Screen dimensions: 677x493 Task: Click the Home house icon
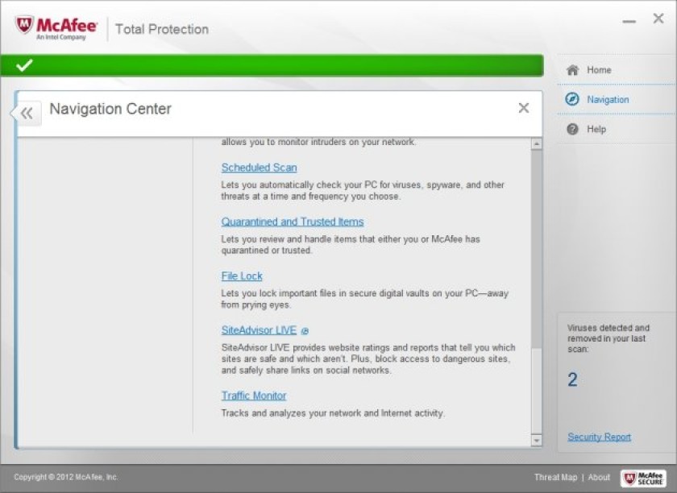coord(572,70)
